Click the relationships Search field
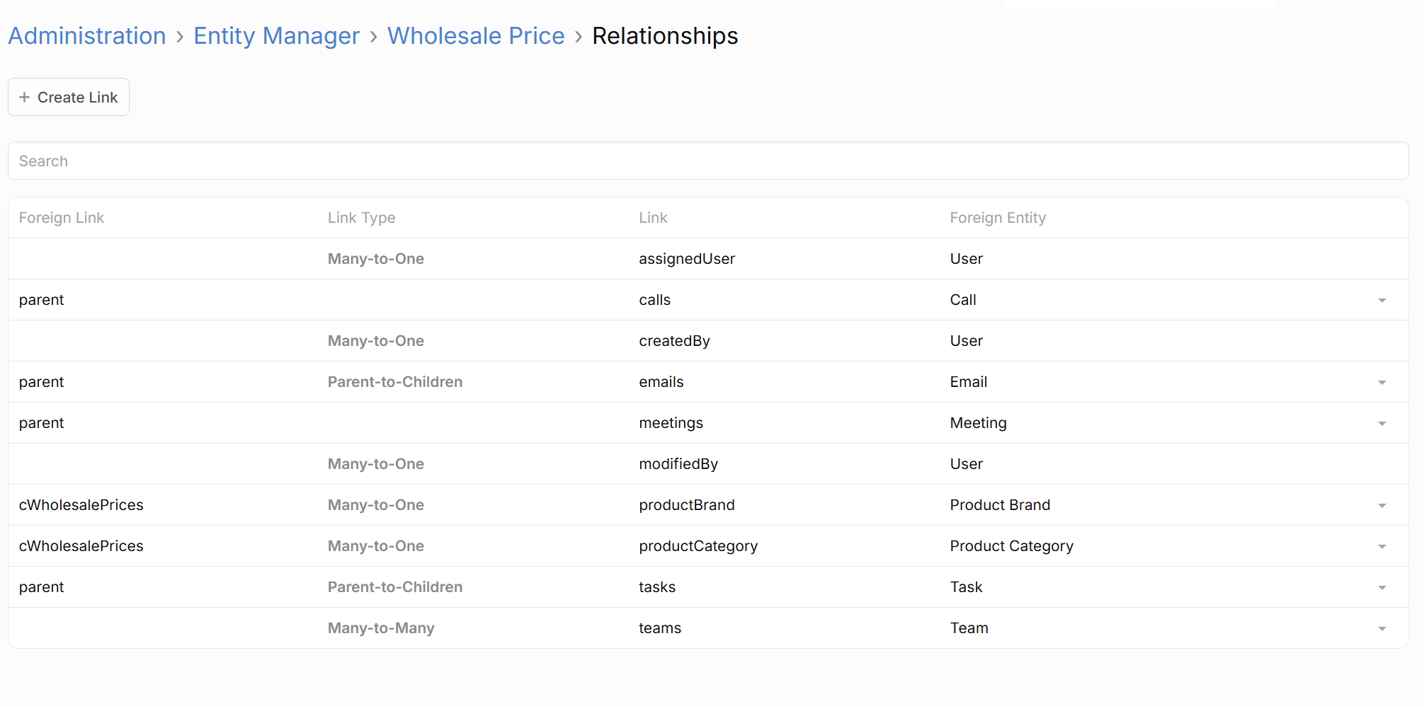Viewport: 1424px width, 706px height. point(708,161)
